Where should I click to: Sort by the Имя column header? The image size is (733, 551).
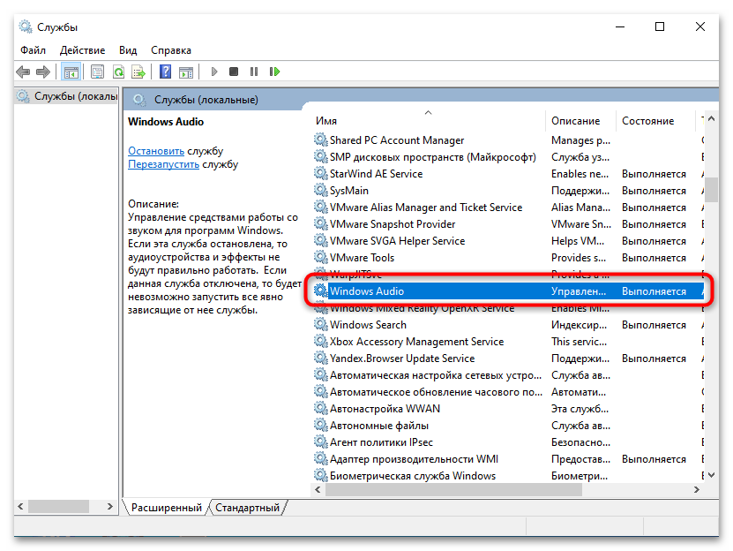428,121
